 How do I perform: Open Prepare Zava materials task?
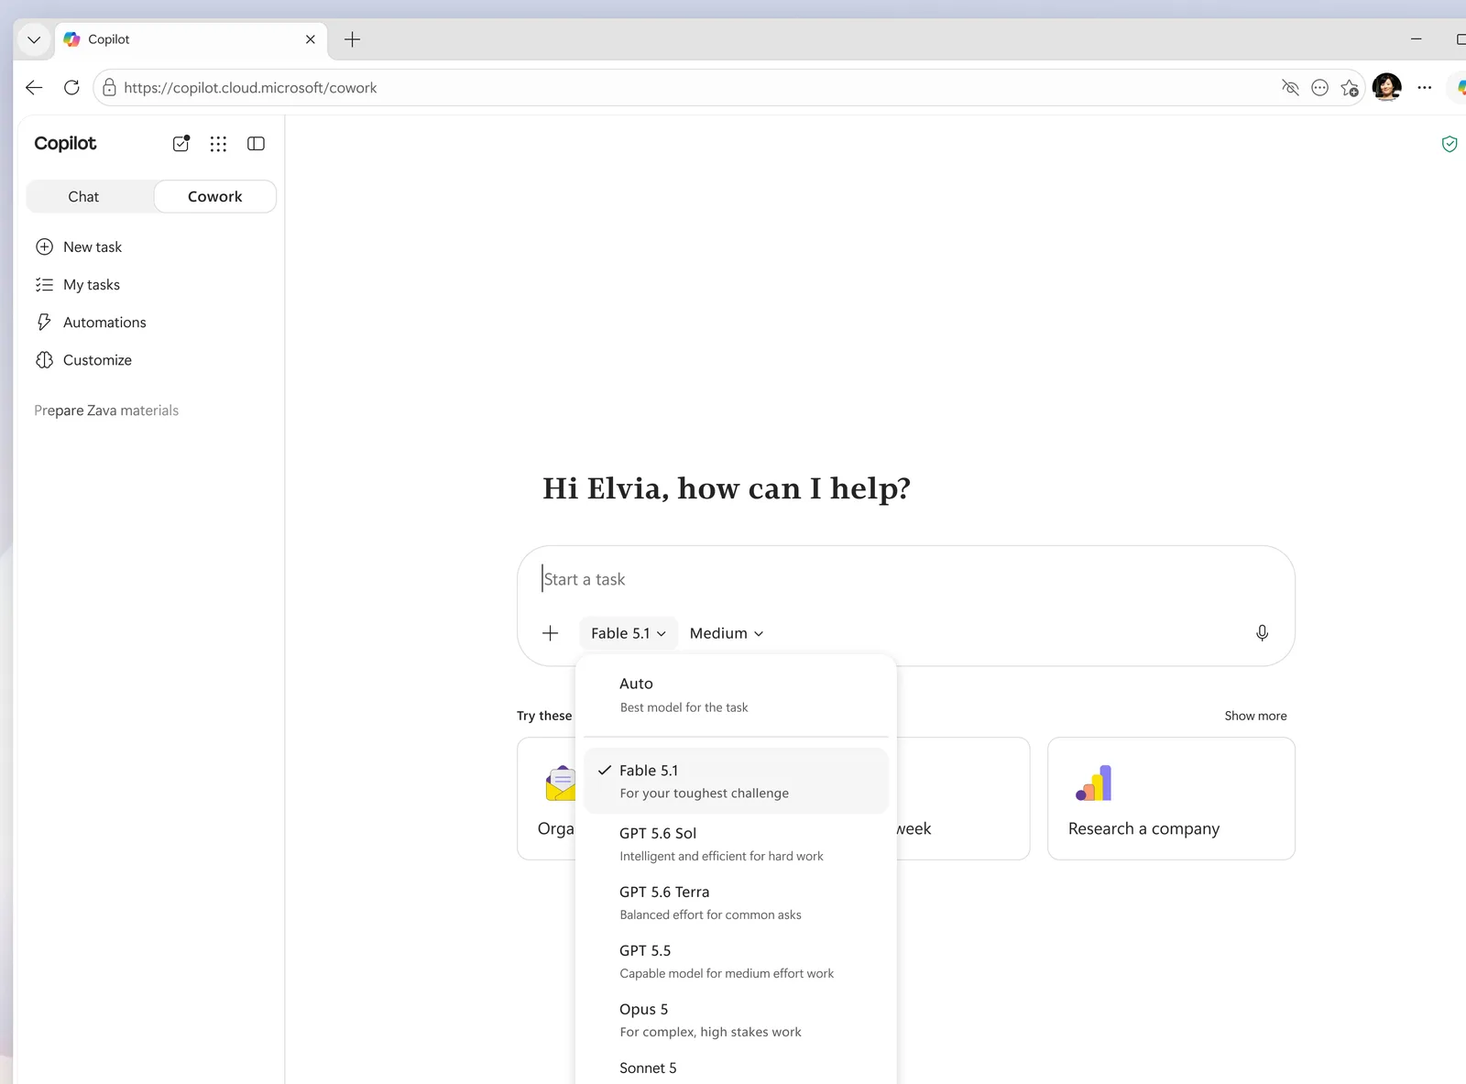pos(106,411)
